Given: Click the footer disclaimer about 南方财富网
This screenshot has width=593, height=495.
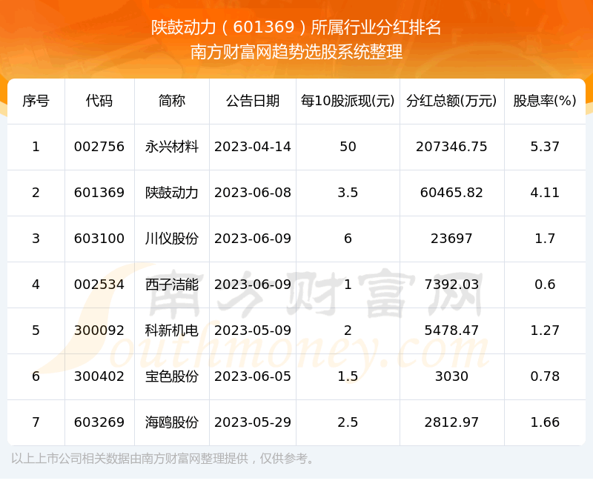Looking at the screenshot, I should pyautogui.click(x=162, y=459).
